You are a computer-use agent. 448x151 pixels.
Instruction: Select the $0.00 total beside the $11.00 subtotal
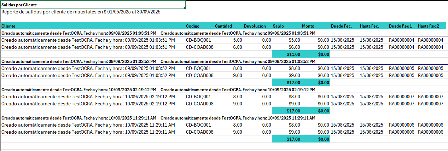coord(315,54)
